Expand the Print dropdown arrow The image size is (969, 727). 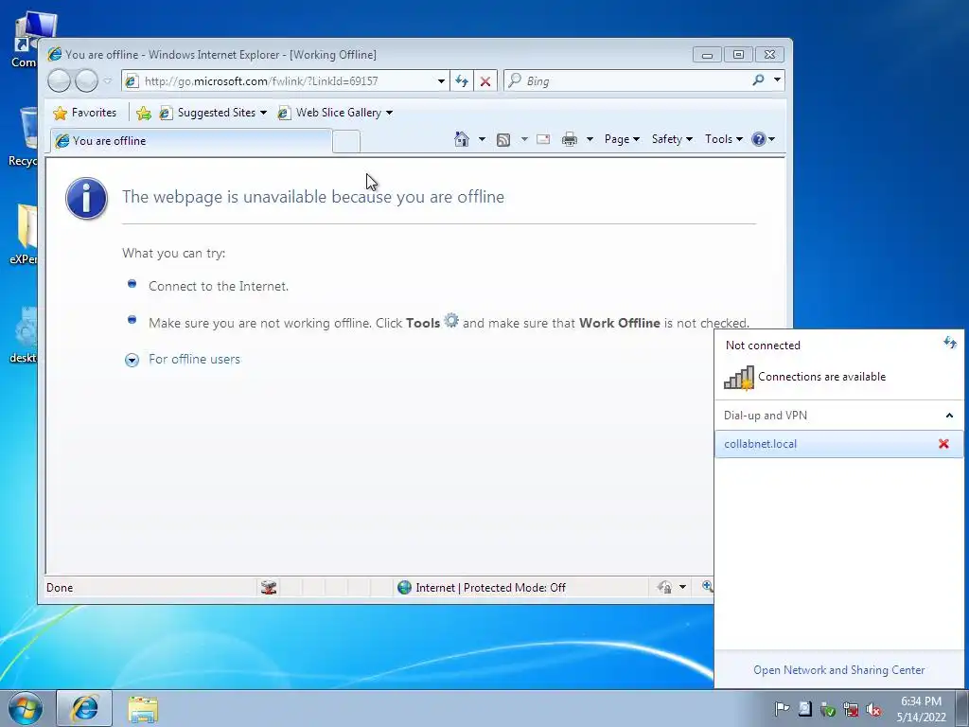(x=590, y=139)
